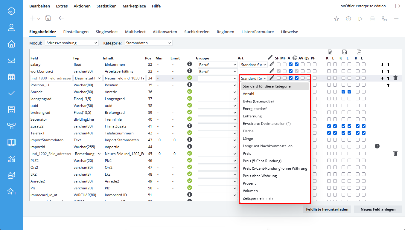Click the save floppy disk icon
Screen dimensions: 405x230
(x=48, y=18)
